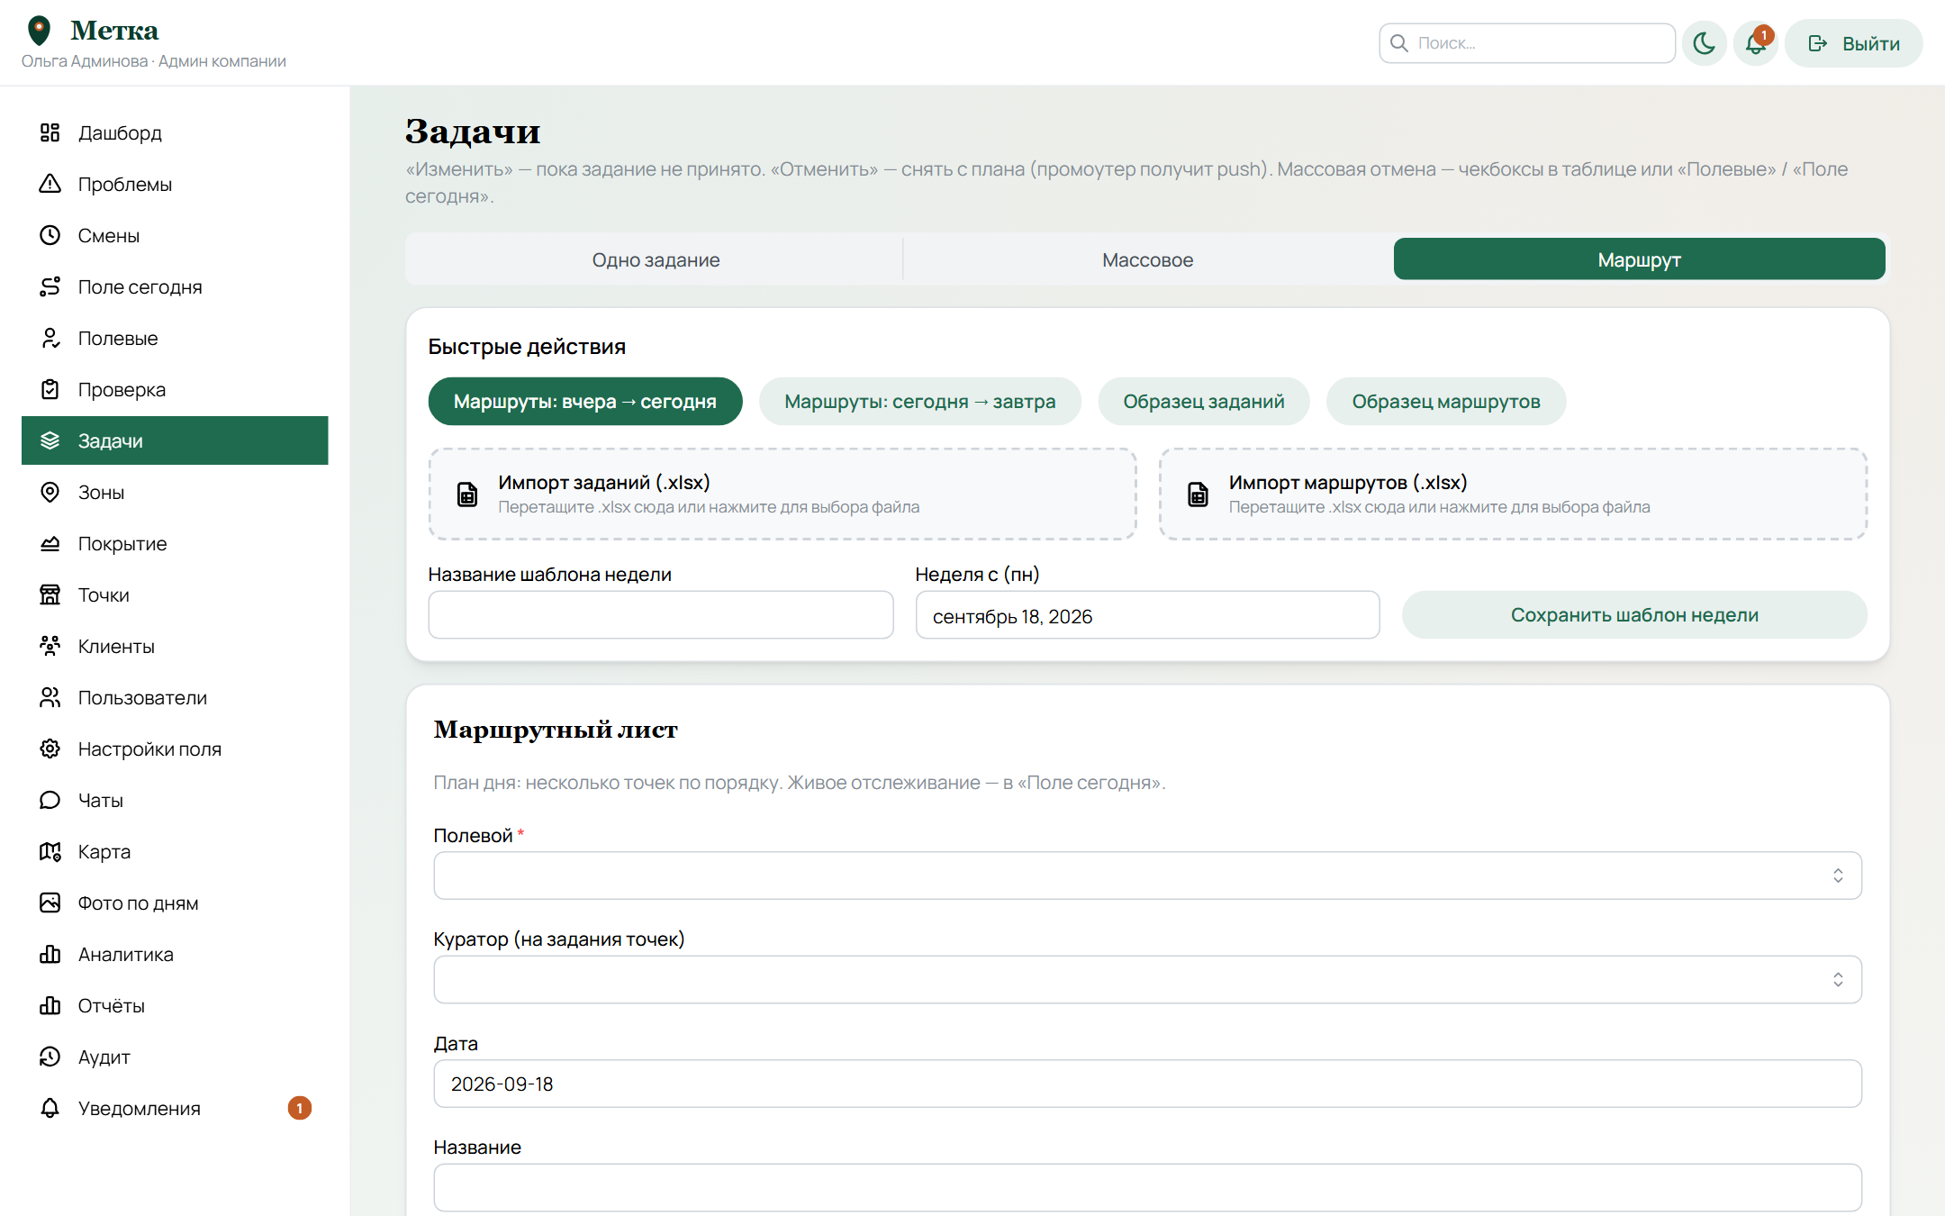This screenshot has width=1945, height=1216.
Task: Switch to the Одно задание tab
Action: 656,259
